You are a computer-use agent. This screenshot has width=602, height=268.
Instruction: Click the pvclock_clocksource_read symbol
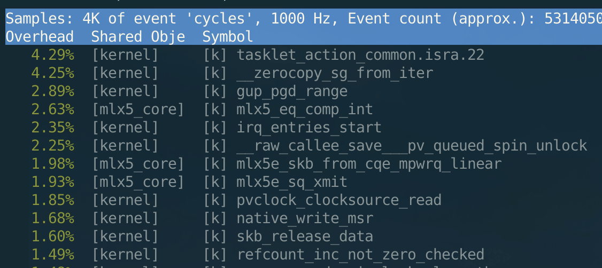coord(339,200)
